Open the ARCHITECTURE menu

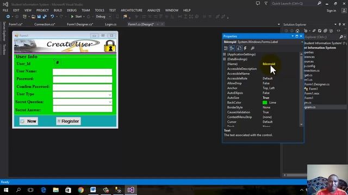132,10
